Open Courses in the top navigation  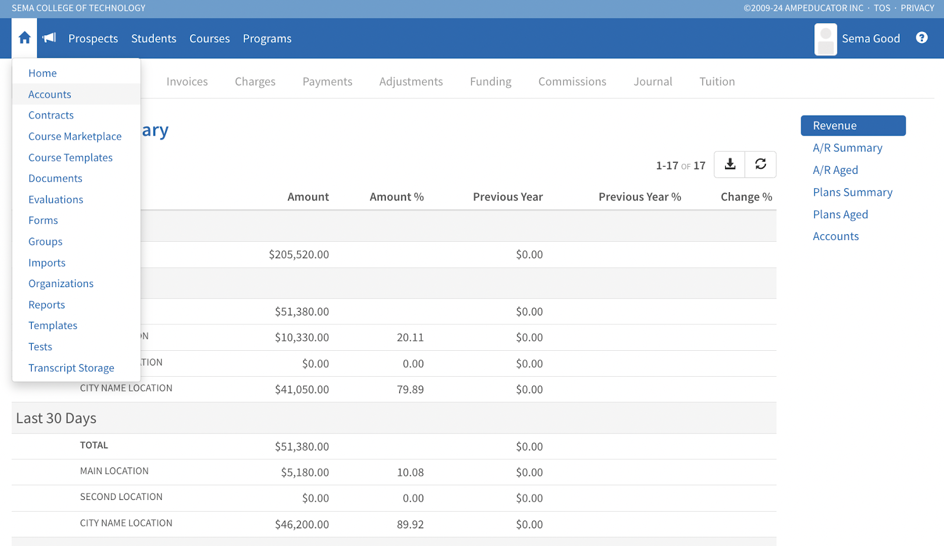pyautogui.click(x=209, y=38)
